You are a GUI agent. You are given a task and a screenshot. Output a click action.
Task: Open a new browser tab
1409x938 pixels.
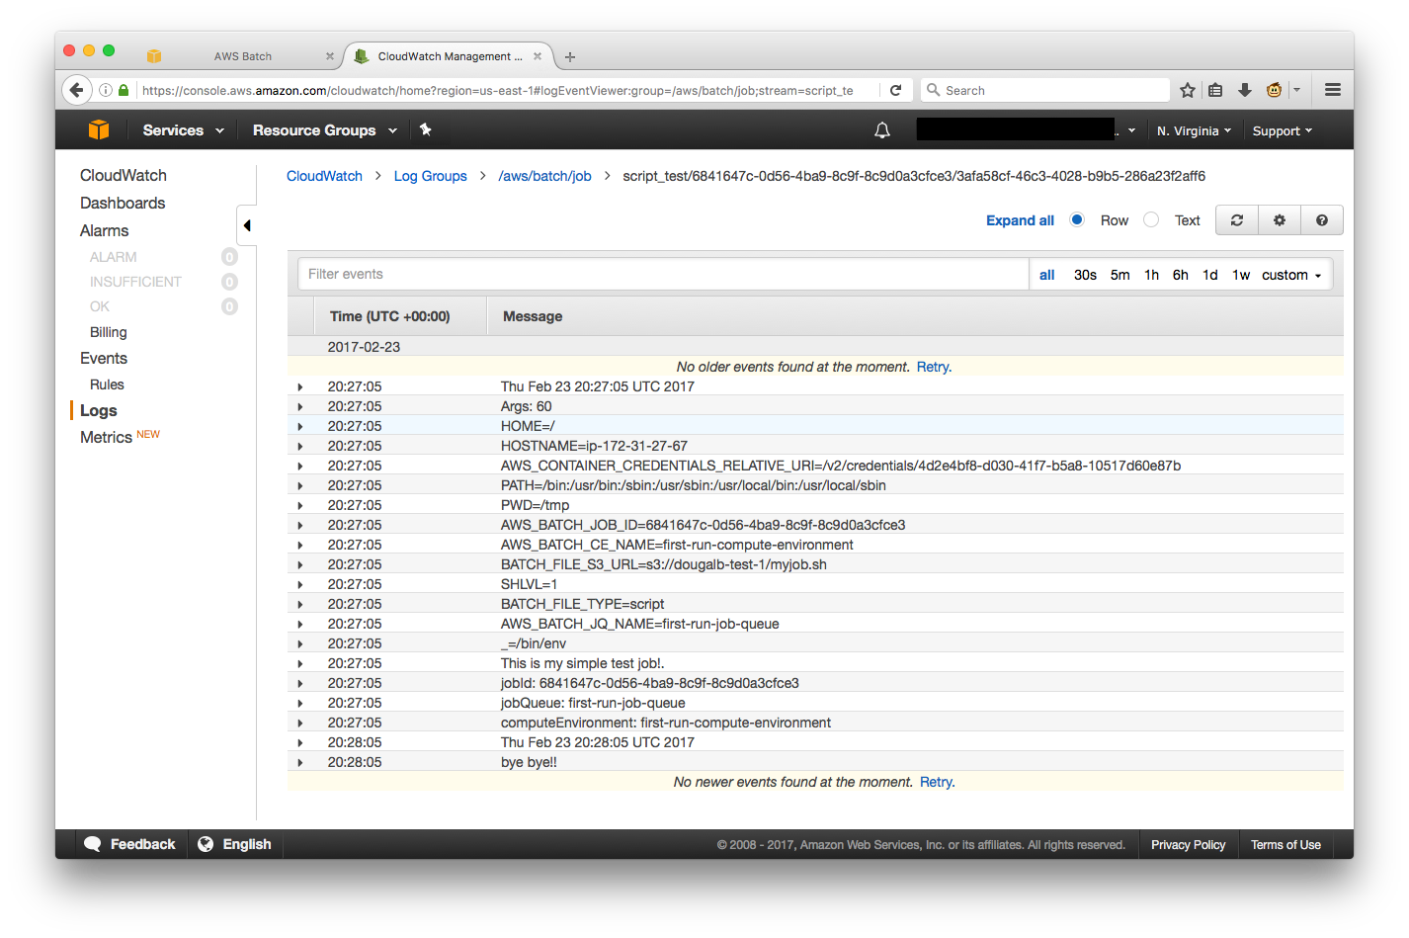[570, 57]
